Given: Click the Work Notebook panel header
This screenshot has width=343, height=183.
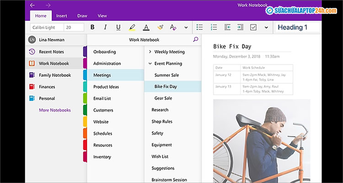Looking at the screenshot, I should click(144, 40).
